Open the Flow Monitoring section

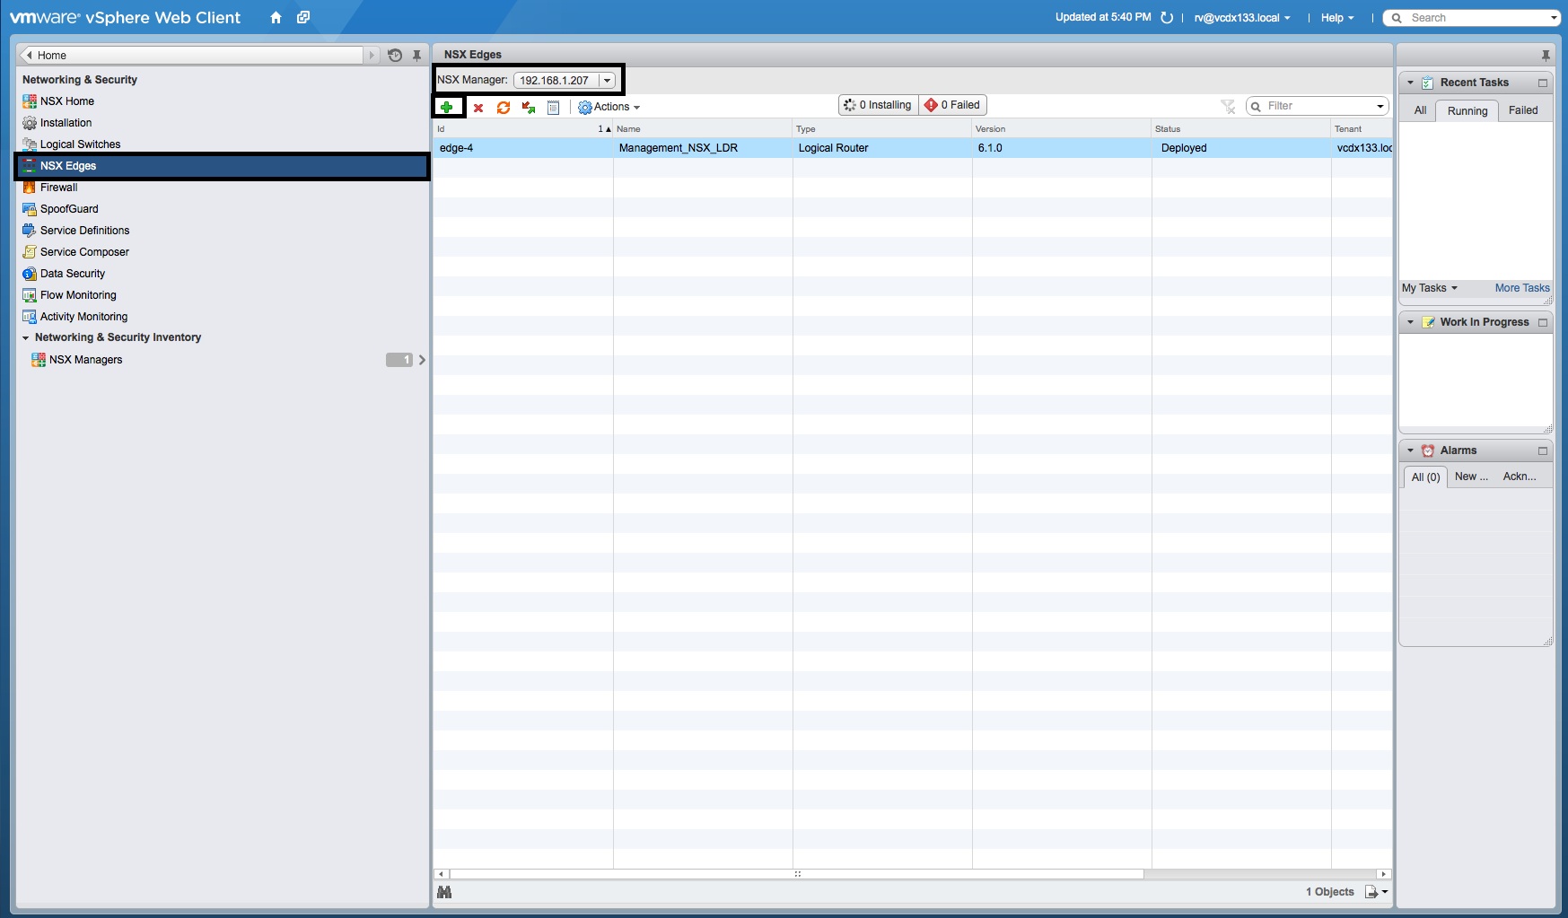pyautogui.click(x=77, y=294)
